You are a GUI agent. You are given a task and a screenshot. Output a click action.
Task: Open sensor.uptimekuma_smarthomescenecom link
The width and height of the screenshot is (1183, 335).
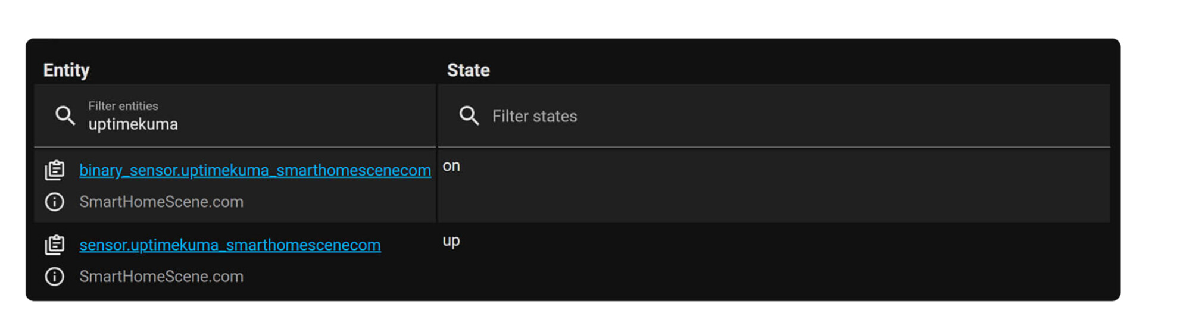point(230,245)
